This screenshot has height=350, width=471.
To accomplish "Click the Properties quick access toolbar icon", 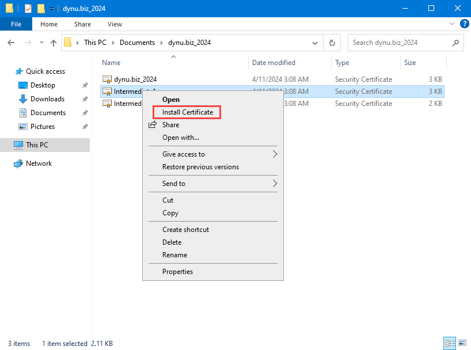I will pyautogui.click(x=28, y=9).
